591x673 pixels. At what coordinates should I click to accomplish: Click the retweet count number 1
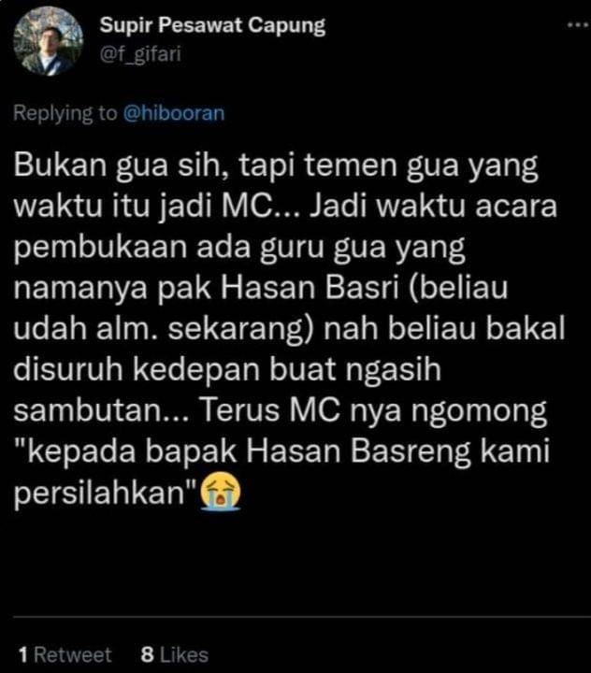point(23,654)
